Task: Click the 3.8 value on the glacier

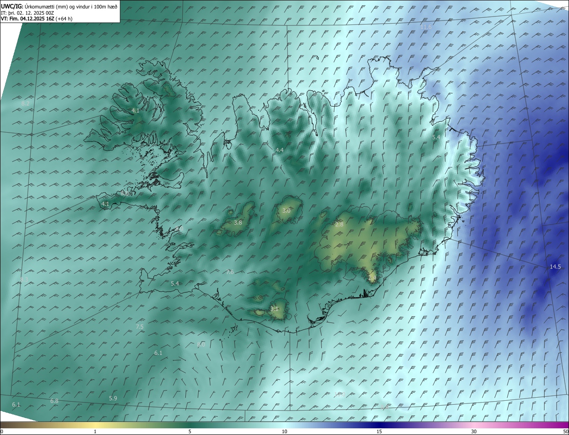Action: pyautogui.click(x=238, y=222)
